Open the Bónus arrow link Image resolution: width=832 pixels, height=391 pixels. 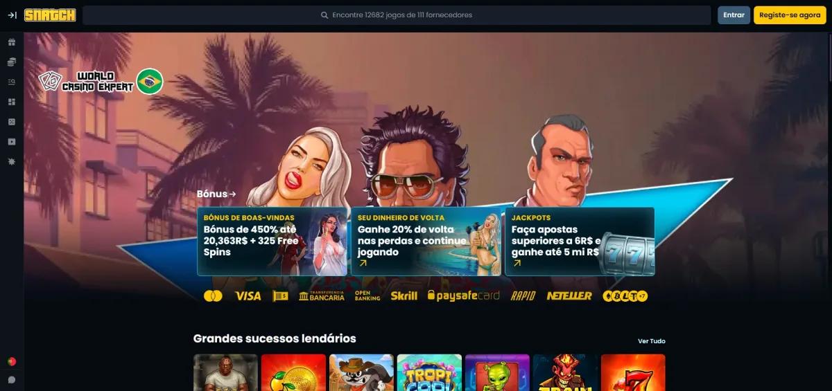pos(216,194)
